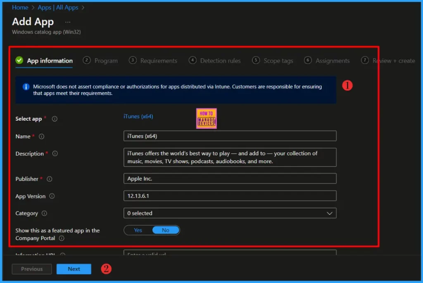423x283 pixels.
Task: Click the info icon next to Company Portal
Action: pyautogui.click(x=62, y=238)
